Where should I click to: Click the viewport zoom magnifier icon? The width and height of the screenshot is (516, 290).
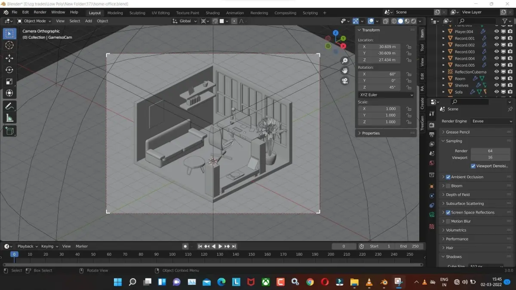(x=344, y=61)
